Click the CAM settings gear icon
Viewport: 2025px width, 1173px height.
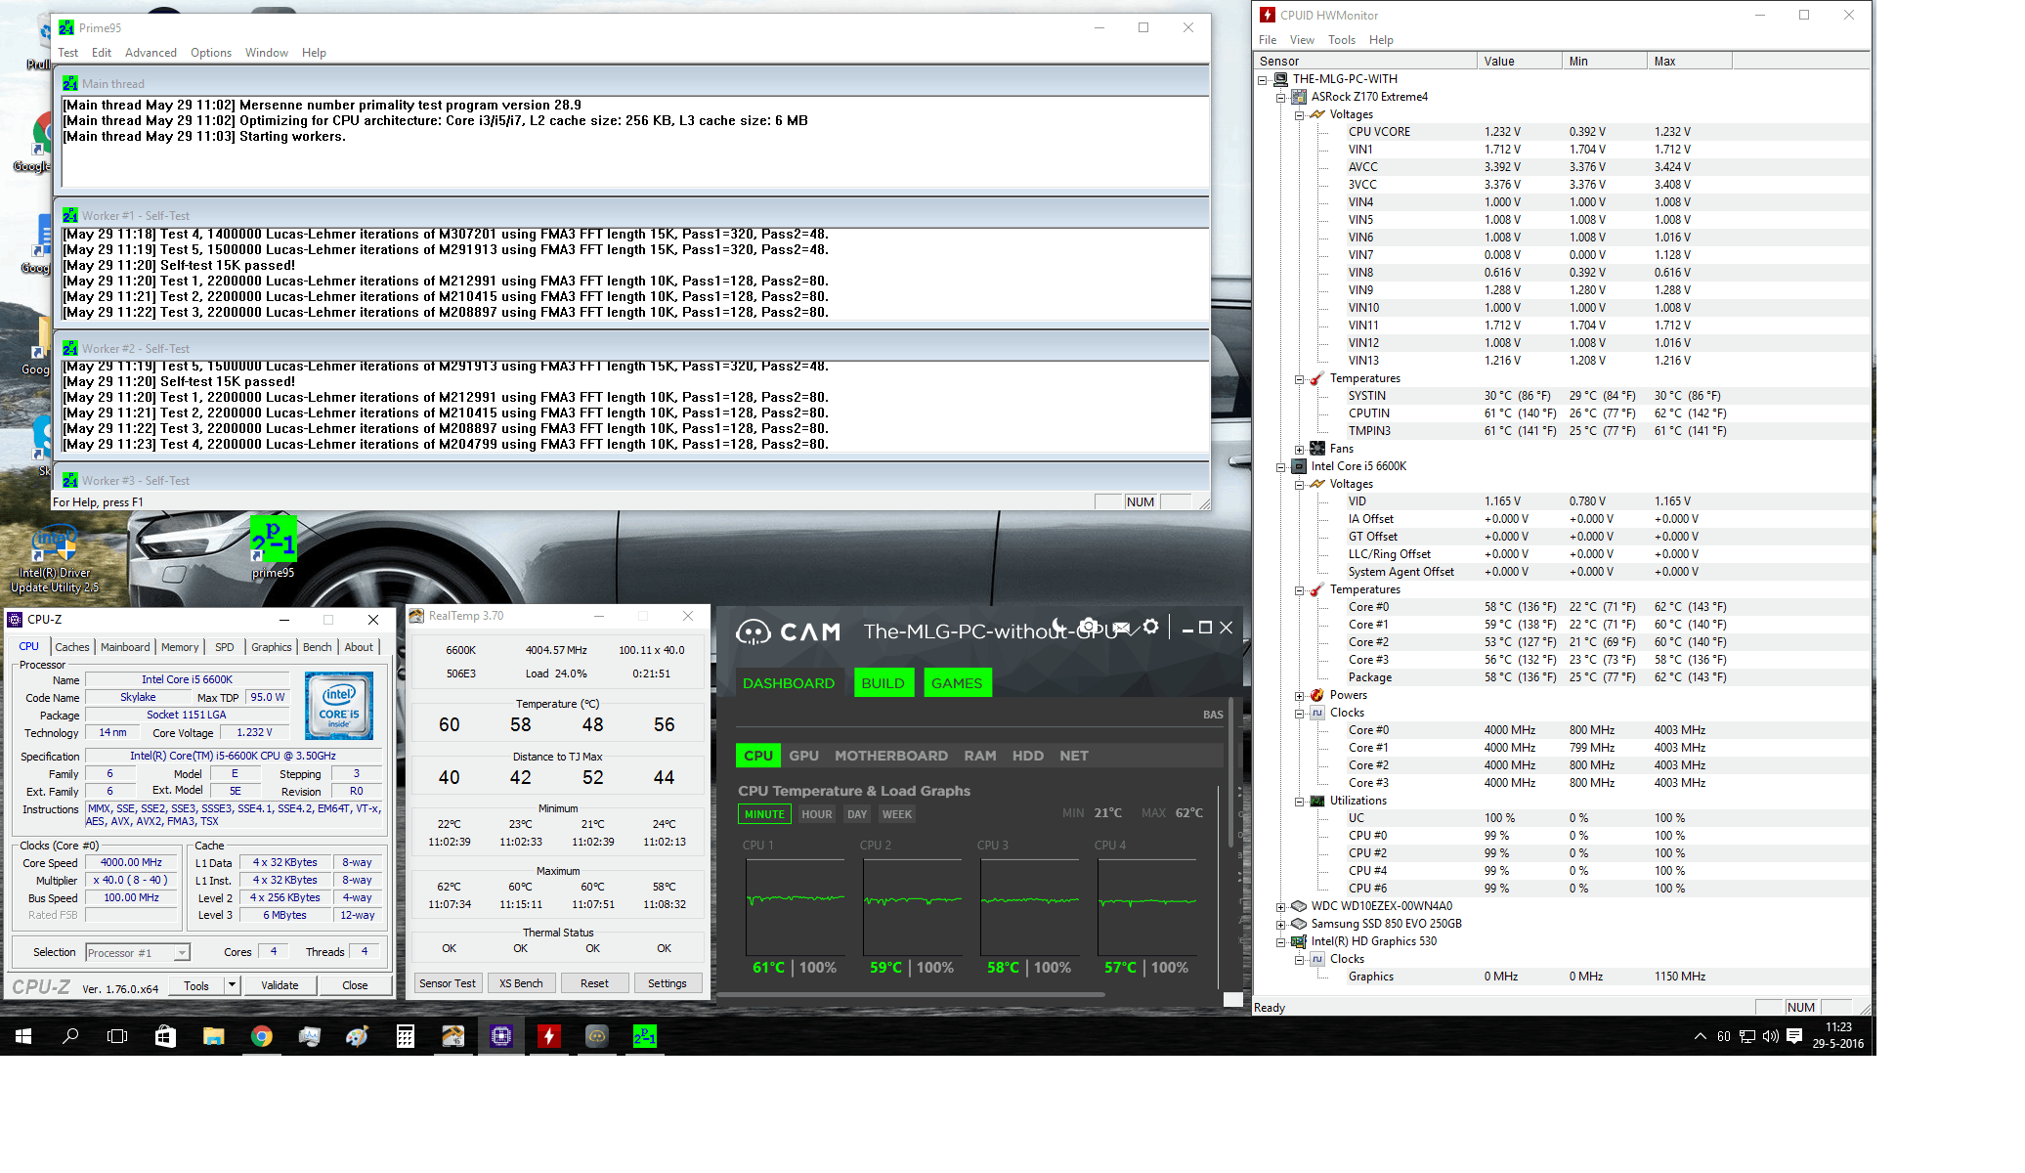coord(1151,627)
